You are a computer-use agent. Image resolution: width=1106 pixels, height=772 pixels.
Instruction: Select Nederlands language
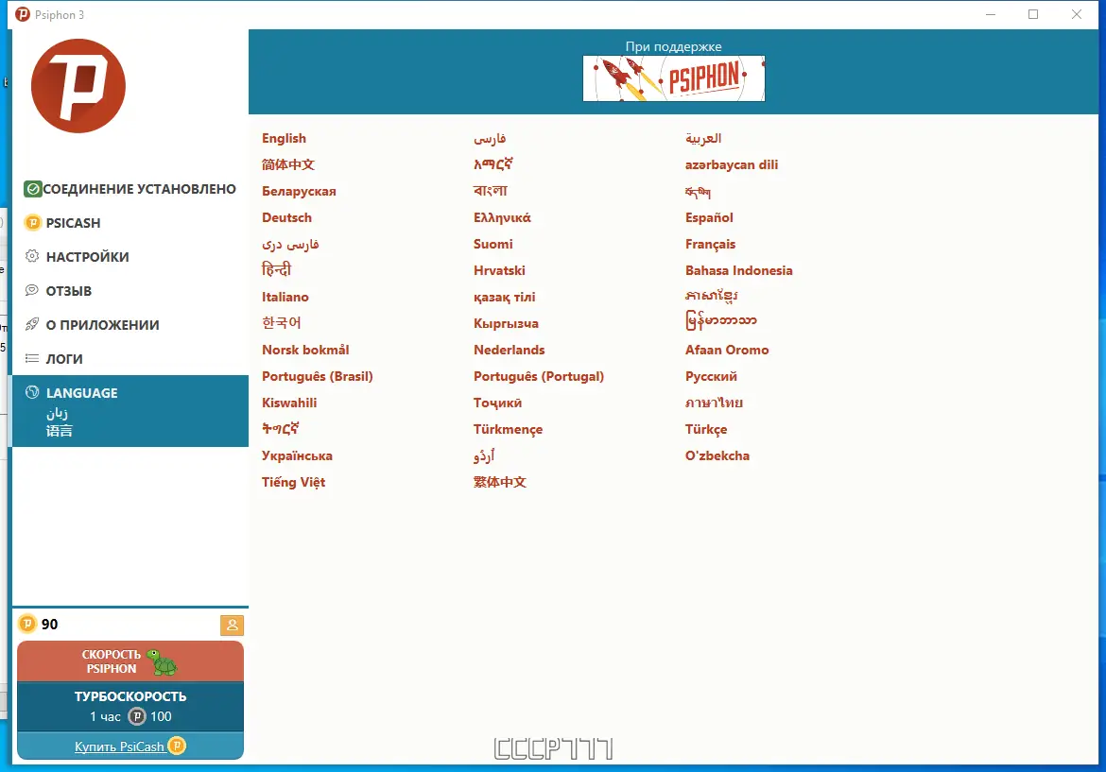510,350
